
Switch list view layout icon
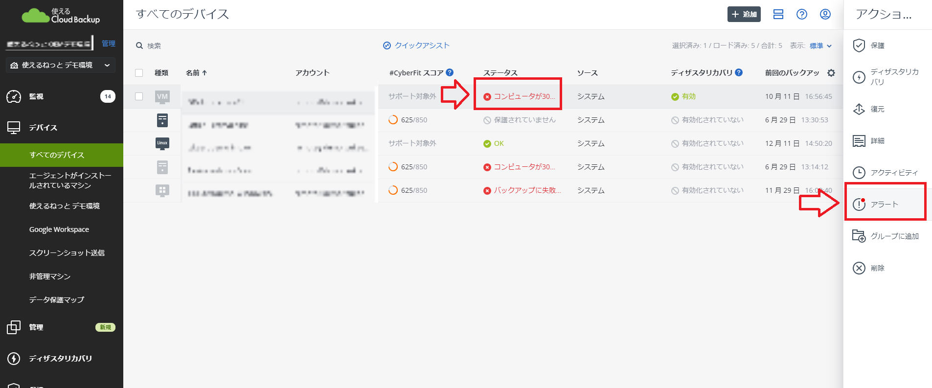click(x=778, y=14)
